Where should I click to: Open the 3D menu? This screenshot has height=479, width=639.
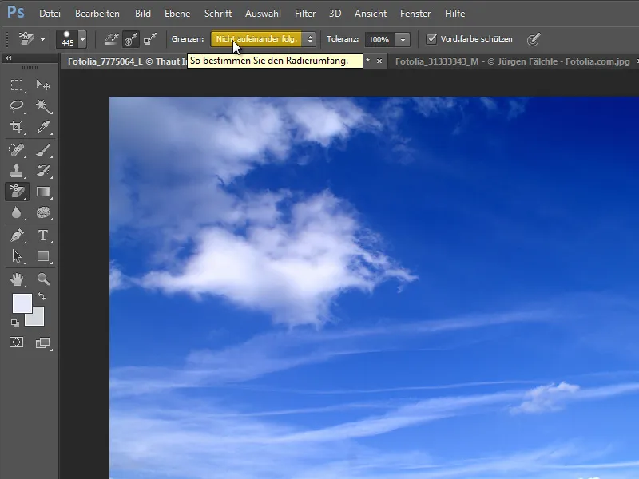(x=335, y=14)
